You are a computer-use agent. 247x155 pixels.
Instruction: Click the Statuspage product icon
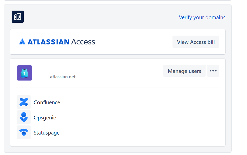pyautogui.click(x=24, y=132)
